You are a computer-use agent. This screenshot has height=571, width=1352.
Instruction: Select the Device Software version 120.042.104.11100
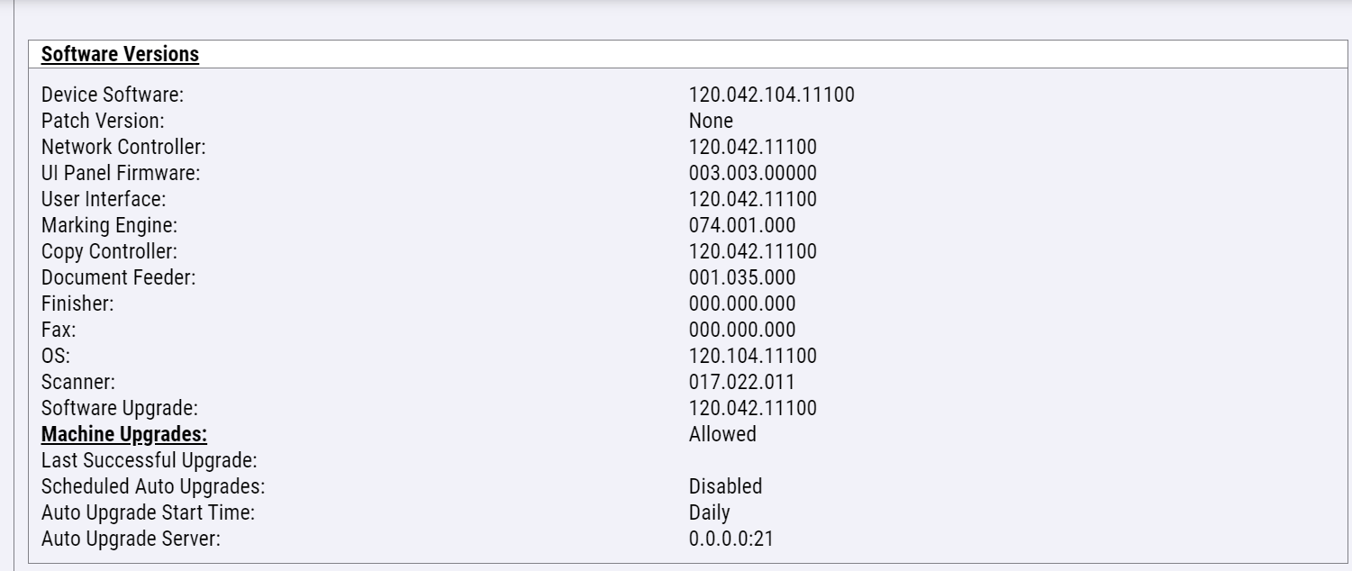(x=771, y=95)
